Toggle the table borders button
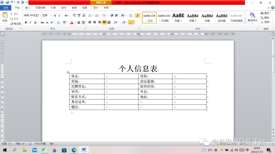 (x=130, y=22)
